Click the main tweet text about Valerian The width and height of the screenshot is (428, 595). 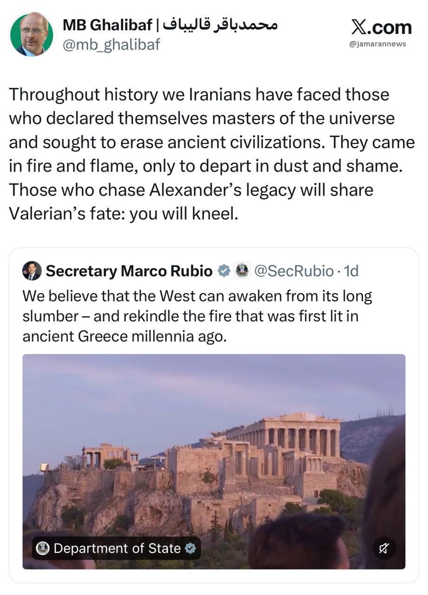211,153
